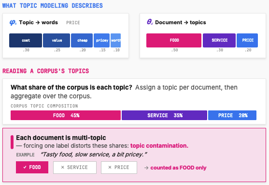Select the 'value' word bar
This screenshot has width=269, height=185.
pos(57,41)
